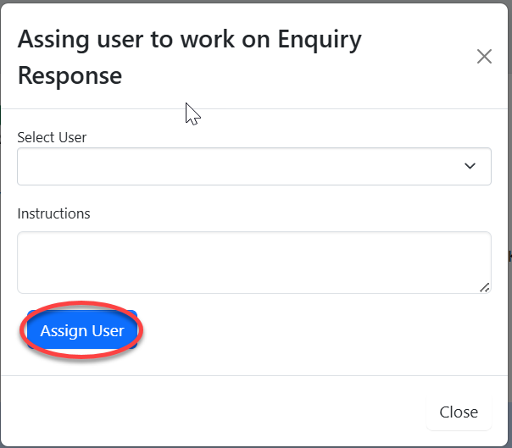
Task: Focus the Instructions text area
Action: pos(253,263)
